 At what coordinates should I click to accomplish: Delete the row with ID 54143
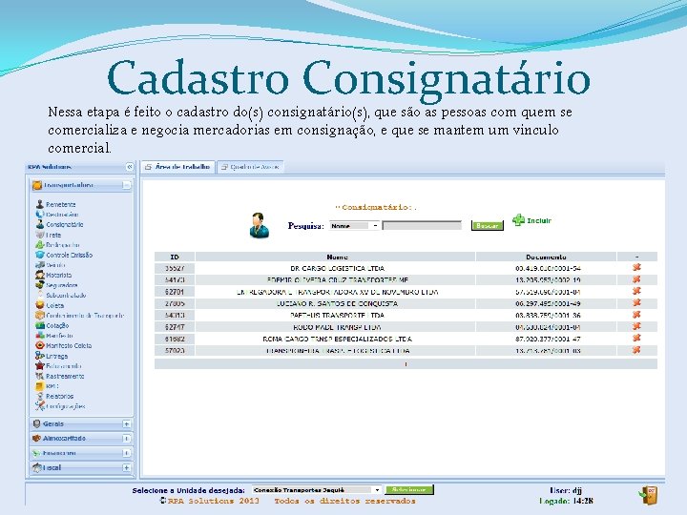tap(636, 279)
